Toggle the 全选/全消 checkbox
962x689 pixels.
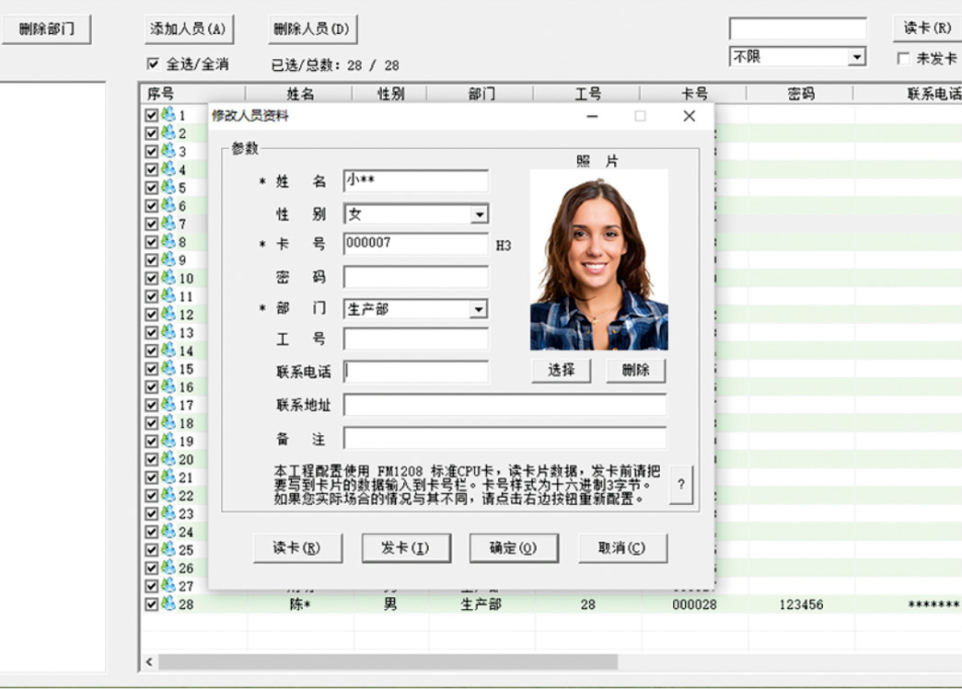(x=153, y=64)
